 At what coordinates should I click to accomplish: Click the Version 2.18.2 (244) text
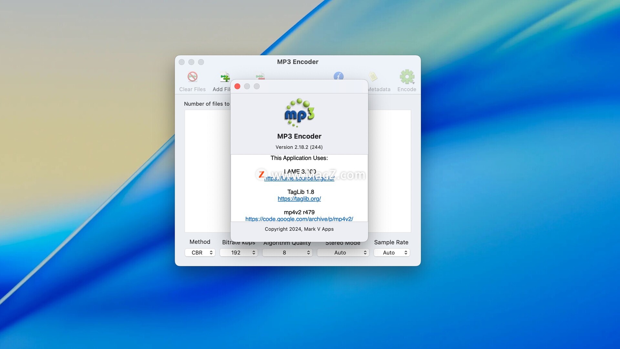pos(299,147)
